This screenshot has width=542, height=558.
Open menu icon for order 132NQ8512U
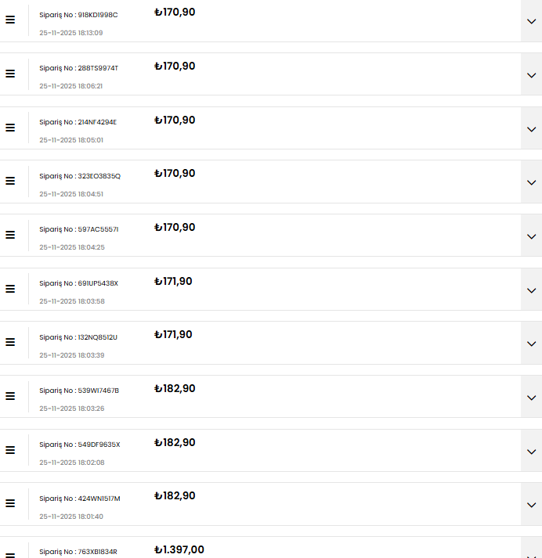click(10, 342)
